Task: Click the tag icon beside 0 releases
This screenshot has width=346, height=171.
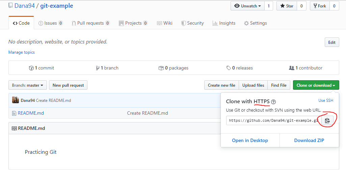Action: pos(229,68)
